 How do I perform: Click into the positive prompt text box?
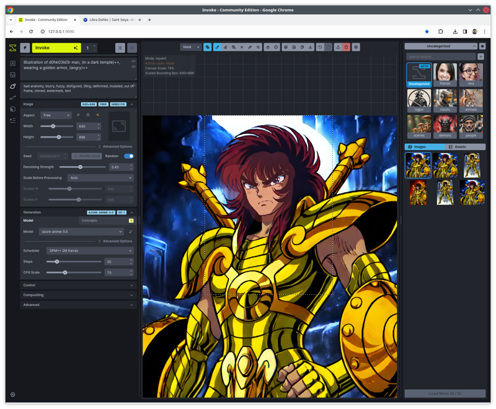(x=79, y=69)
